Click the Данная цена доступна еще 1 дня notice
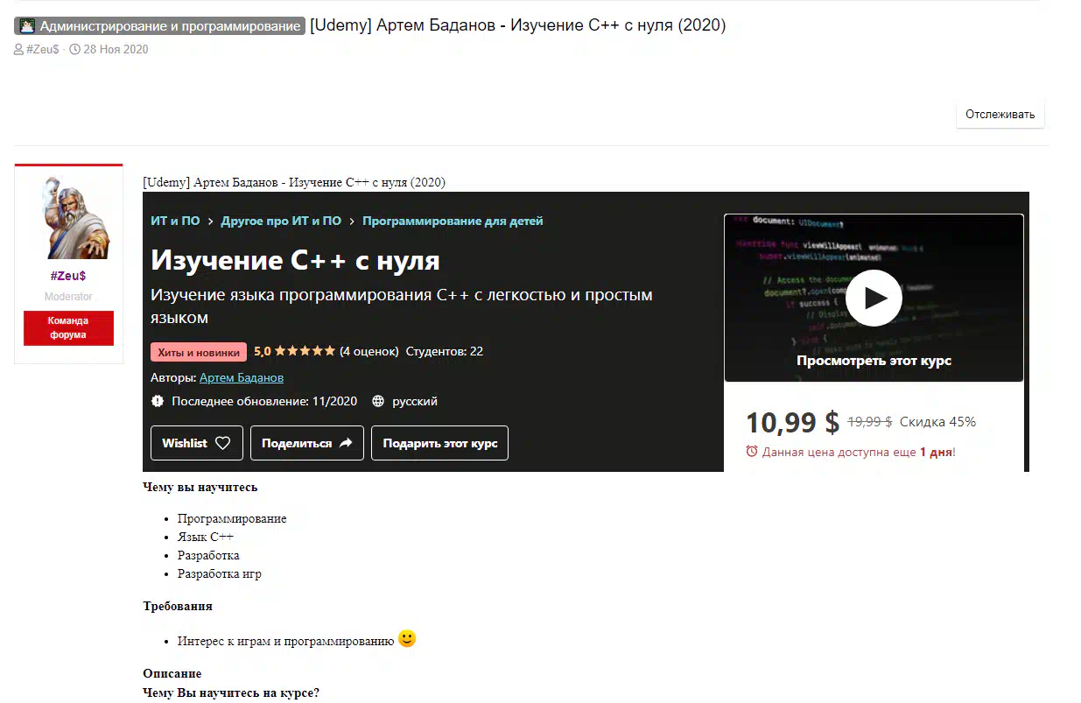Screen dimensions: 1081x703 click(859, 453)
